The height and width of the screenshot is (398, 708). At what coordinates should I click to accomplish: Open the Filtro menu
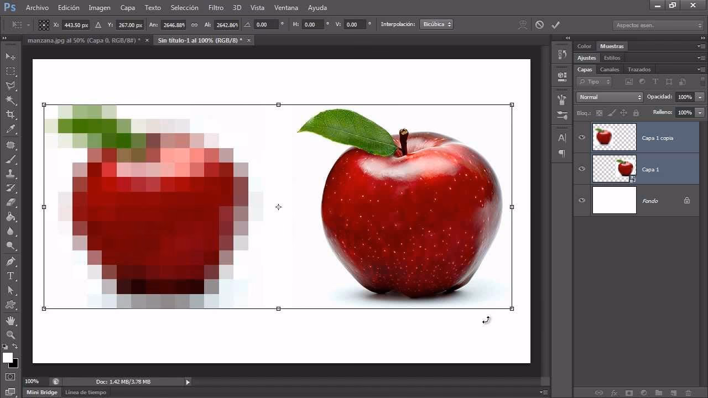click(216, 7)
